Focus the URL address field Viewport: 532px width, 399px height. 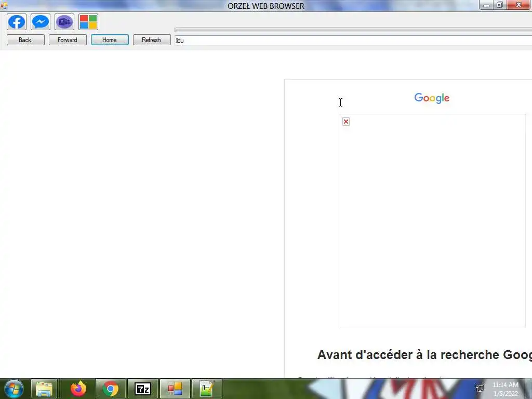coord(353,41)
